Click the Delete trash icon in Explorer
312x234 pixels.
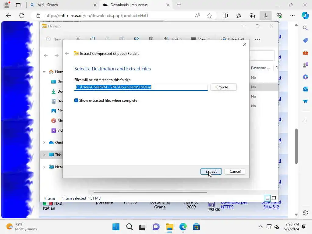click(151, 39)
